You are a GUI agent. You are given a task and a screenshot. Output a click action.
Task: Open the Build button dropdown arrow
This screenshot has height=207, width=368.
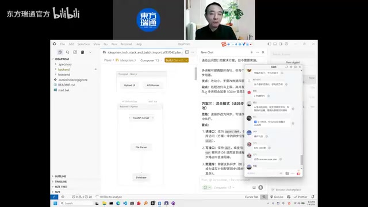[186, 60]
